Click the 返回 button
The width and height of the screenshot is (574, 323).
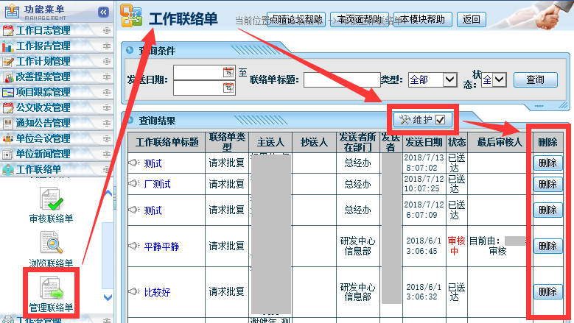(x=471, y=20)
